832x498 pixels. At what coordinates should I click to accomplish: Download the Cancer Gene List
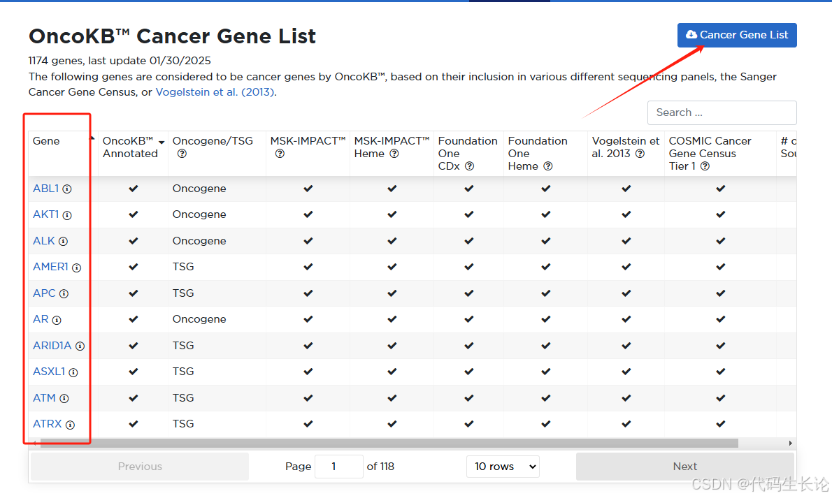click(737, 35)
